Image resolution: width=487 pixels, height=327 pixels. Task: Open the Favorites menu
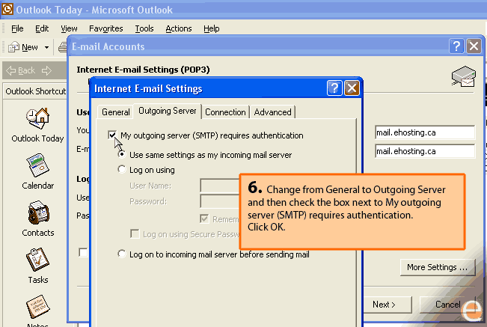[105, 28]
